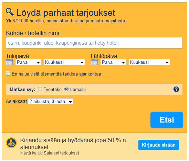
Task: Click the Matkan syy help question mark
Action: [176, 89]
